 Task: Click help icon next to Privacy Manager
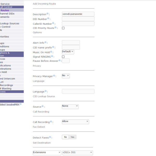[54, 76]
